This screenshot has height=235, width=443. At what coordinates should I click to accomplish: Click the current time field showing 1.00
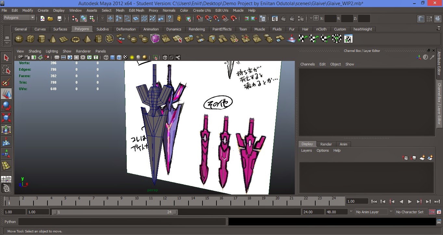pyautogui.click(x=357, y=201)
